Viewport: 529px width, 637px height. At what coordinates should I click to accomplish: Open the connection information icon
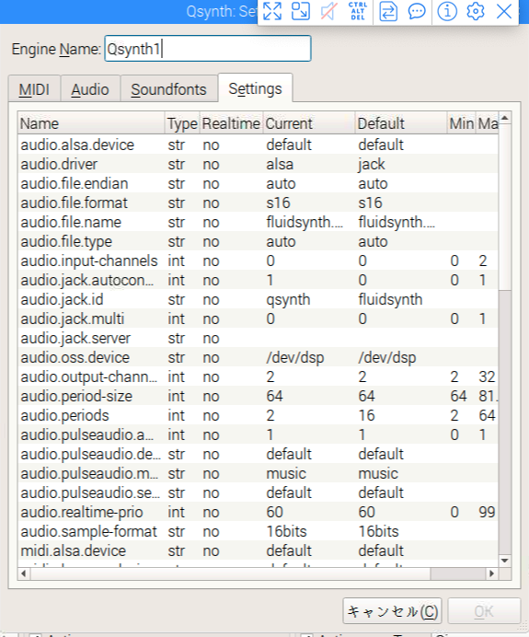coord(447,11)
